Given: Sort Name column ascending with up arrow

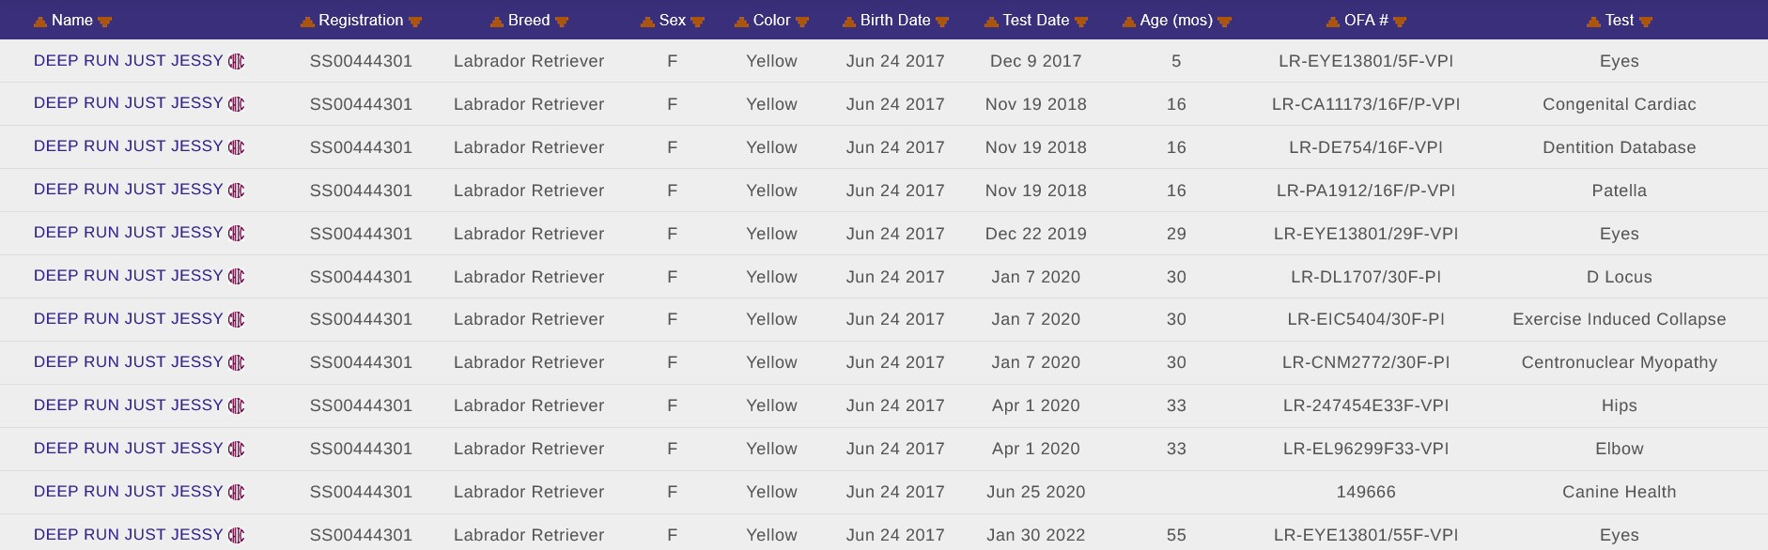Looking at the screenshot, I should pos(40,22).
